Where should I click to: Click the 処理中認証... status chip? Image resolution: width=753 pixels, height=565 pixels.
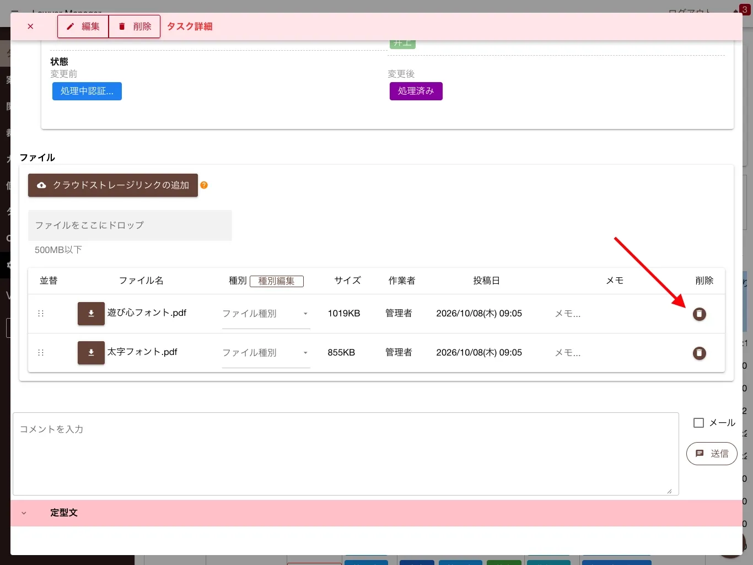pos(87,92)
